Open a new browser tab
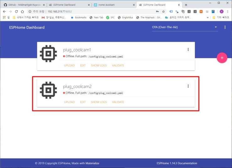The width and height of the screenshot is (232, 168). point(186,5)
